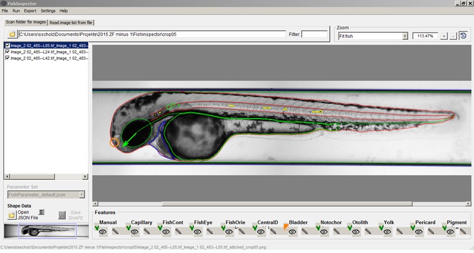This screenshot has width=474, height=253.
Task: Click the Save SHAPE disk icon
Action: coord(62,215)
